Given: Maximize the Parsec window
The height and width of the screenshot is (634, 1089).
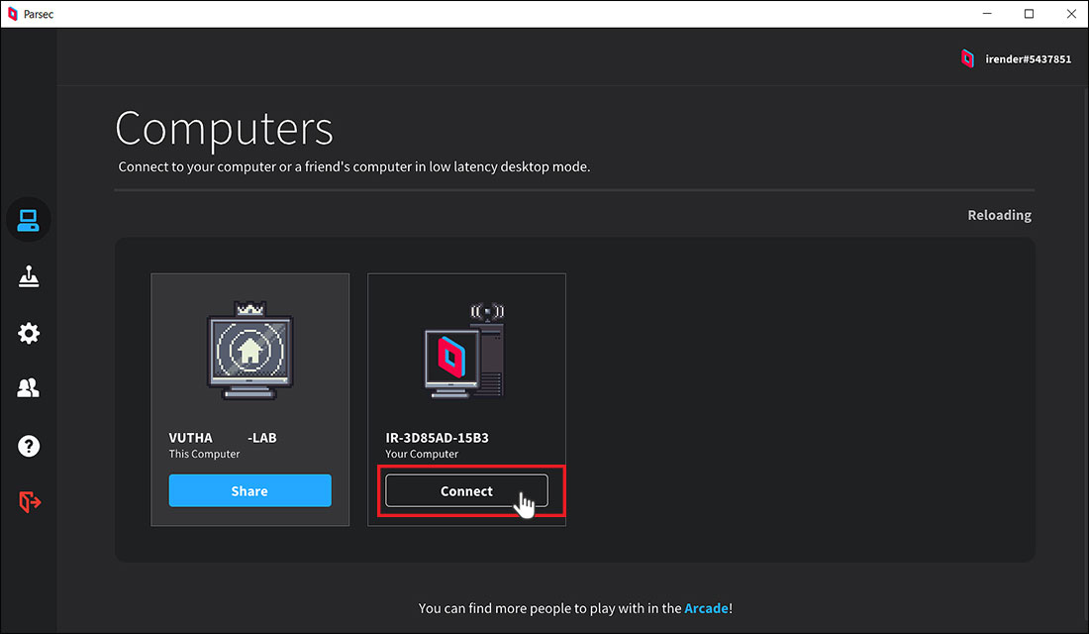Looking at the screenshot, I should pyautogui.click(x=1029, y=14).
